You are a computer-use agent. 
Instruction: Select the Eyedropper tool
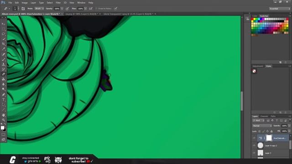[x=3, y=49]
